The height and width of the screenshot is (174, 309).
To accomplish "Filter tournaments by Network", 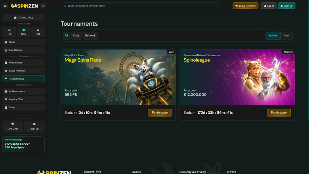I will pos(90,35).
